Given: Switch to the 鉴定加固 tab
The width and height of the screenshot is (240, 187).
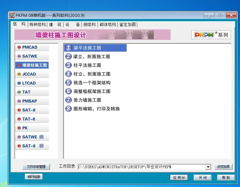Looking at the screenshot, I should (x=128, y=24).
